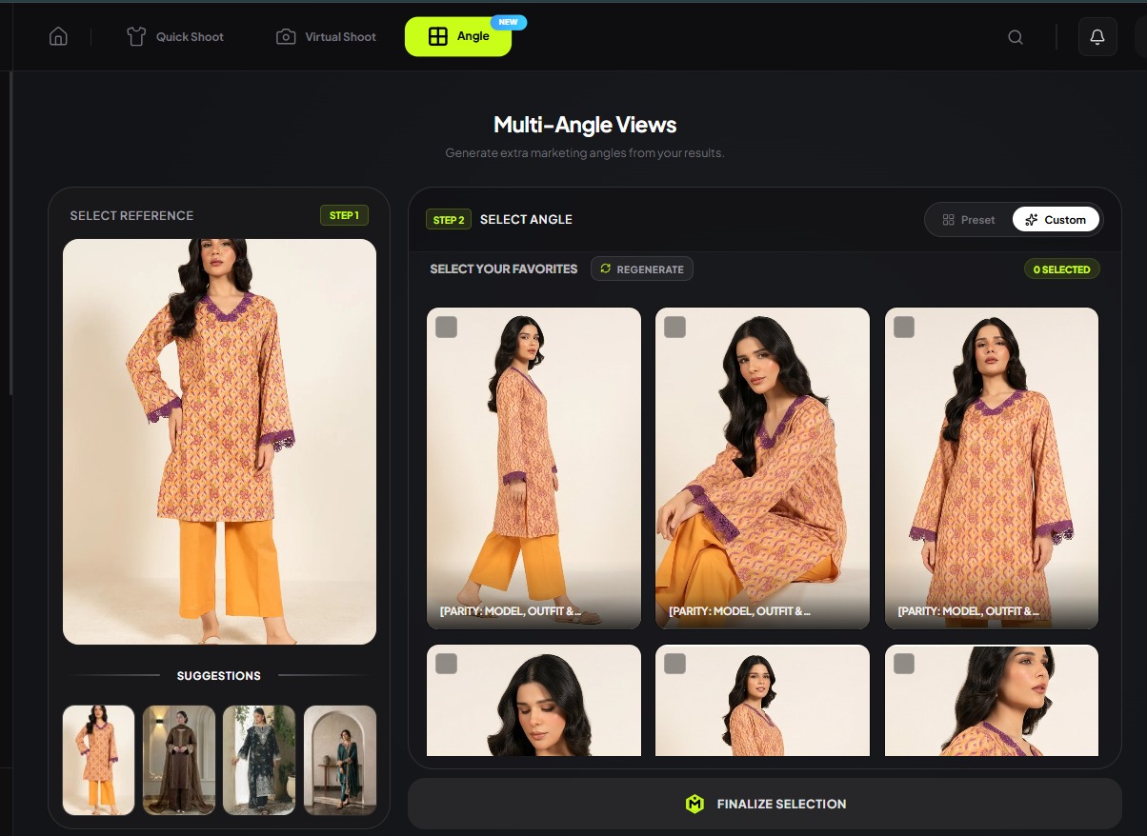Open the Home page icon
The height and width of the screenshot is (836, 1147).
point(58,36)
